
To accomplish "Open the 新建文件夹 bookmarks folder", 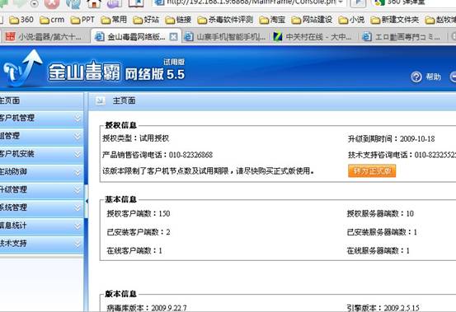I will (395, 20).
